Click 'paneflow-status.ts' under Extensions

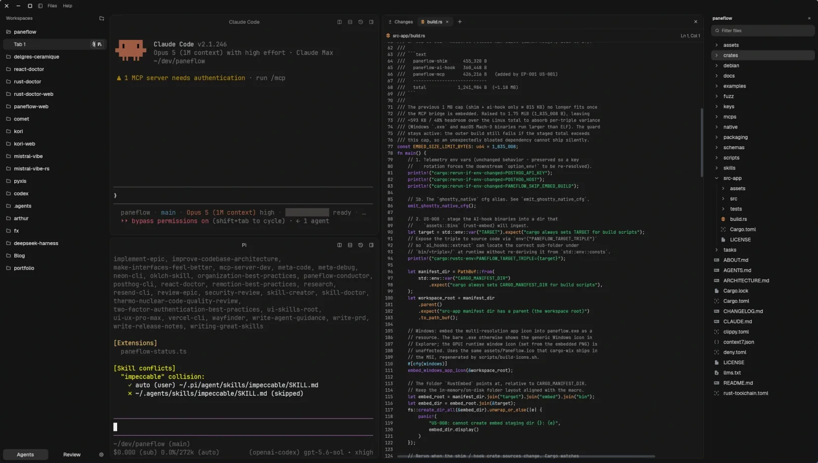tap(154, 352)
